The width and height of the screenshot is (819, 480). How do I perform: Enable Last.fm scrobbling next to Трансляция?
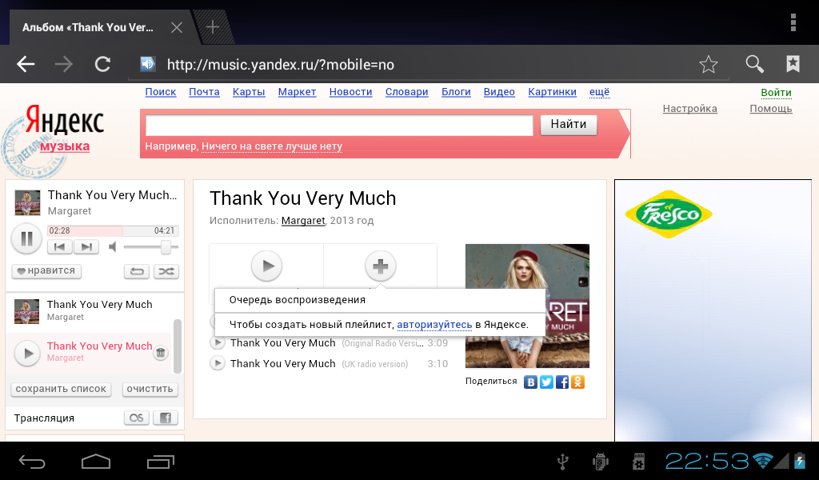coord(136,418)
